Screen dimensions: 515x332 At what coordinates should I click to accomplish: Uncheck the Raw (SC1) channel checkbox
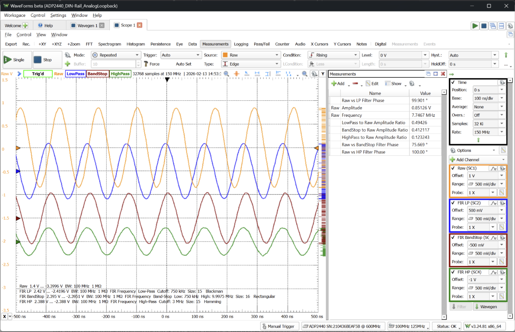[453, 168]
